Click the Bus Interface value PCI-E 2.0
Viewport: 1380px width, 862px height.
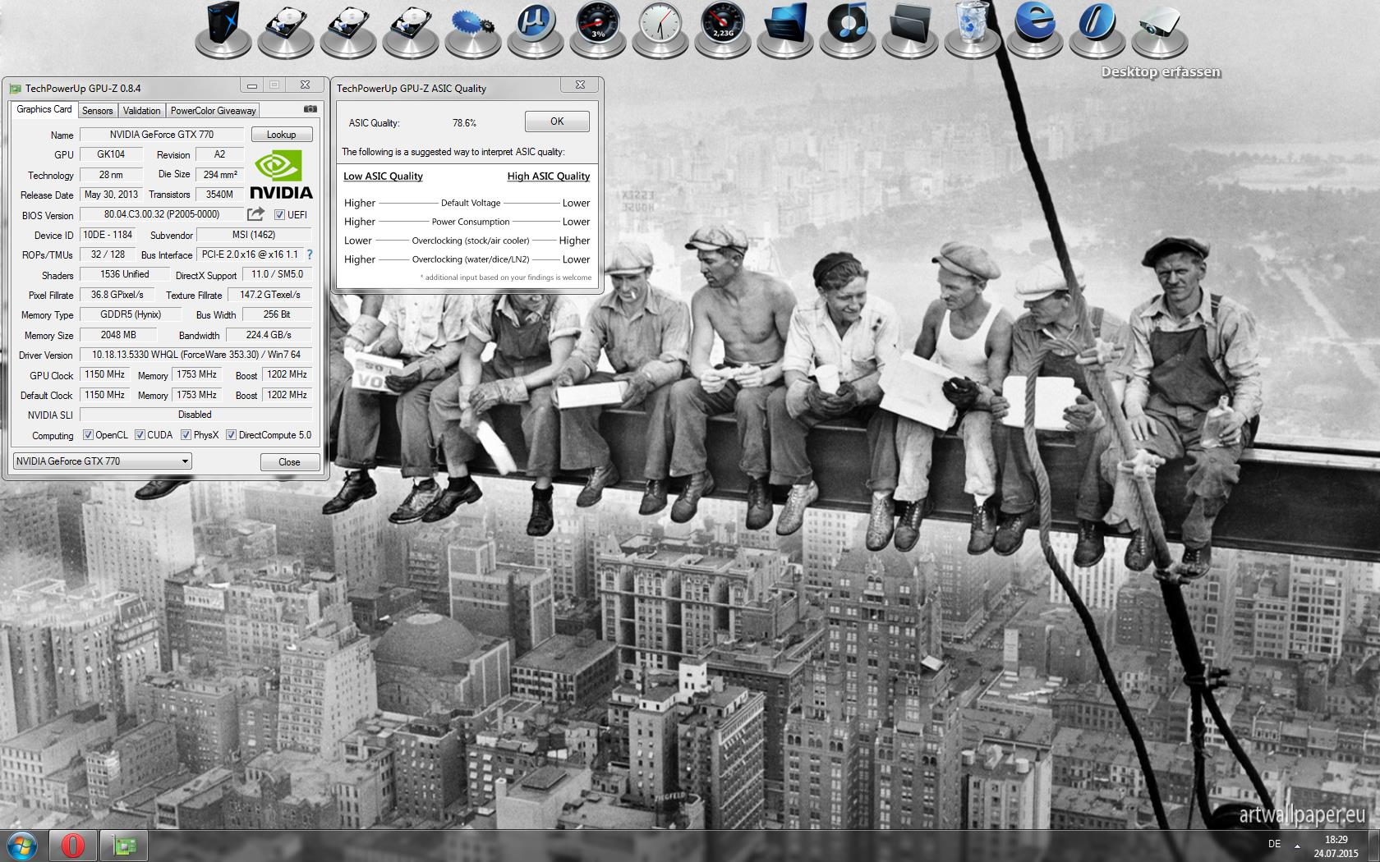pyautogui.click(x=250, y=254)
